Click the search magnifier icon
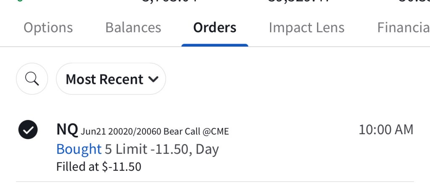430x195 pixels. tap(32, 79)
